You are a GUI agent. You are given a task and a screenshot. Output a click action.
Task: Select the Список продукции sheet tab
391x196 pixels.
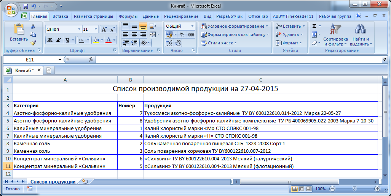(53, 182)
